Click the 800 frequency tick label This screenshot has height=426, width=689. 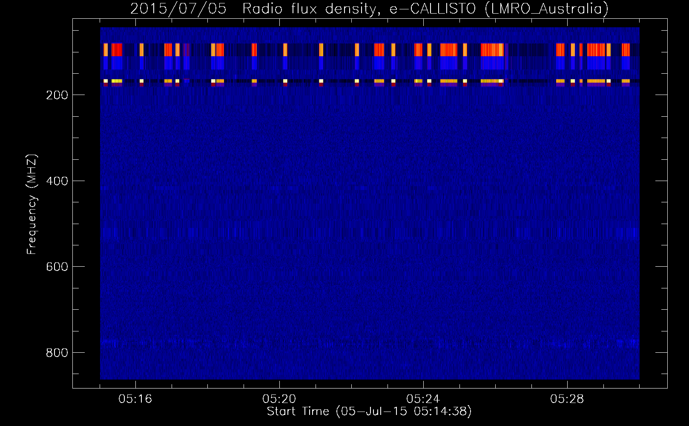point(57,353)
